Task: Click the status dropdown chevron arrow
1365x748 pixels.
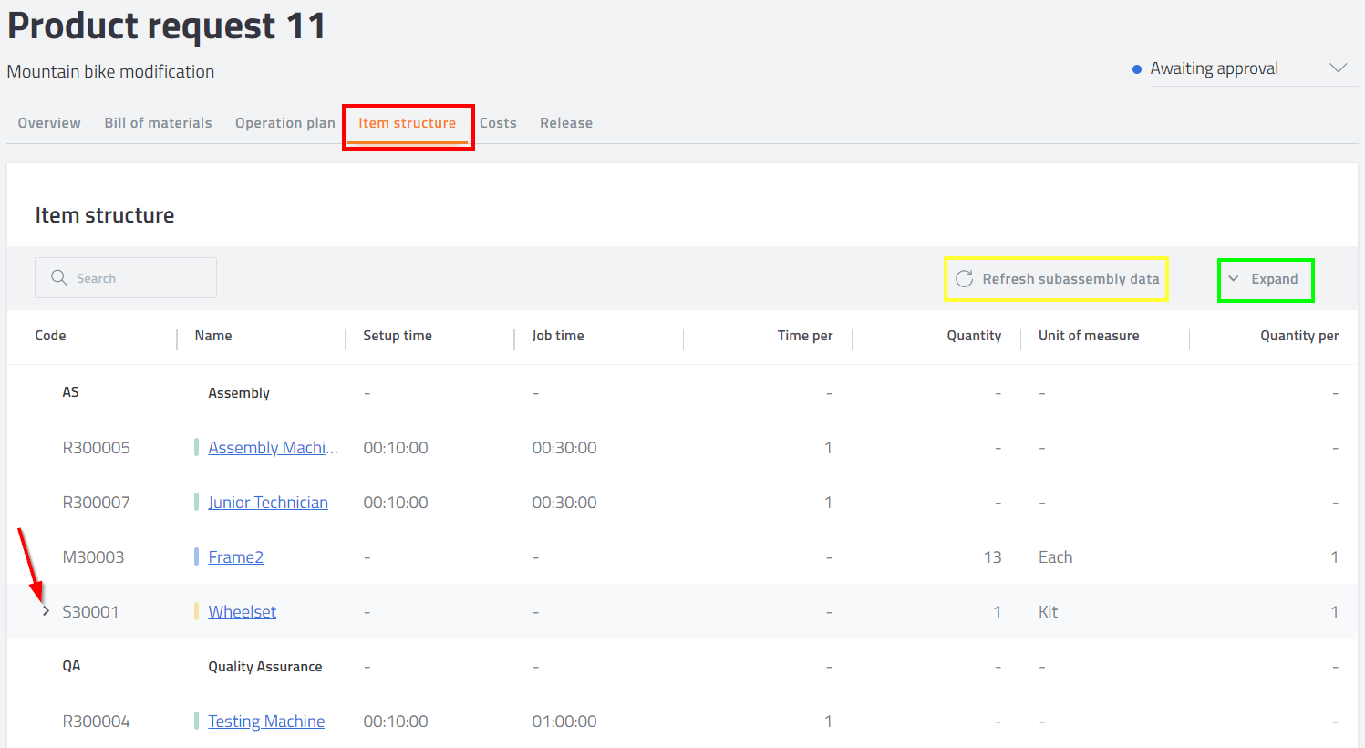Action: 1338,68
